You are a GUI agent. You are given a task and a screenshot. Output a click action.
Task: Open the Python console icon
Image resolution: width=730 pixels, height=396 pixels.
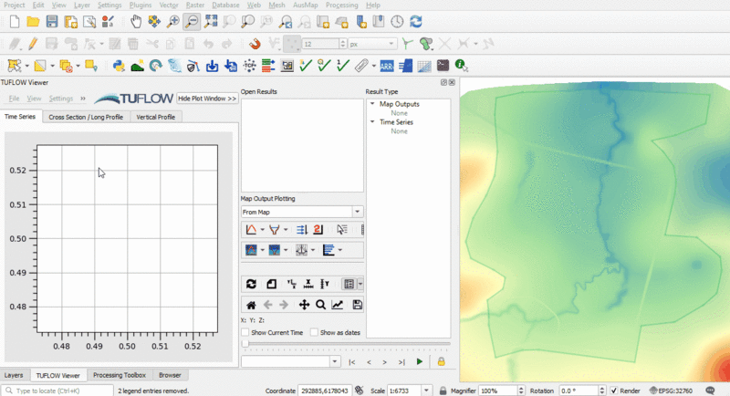(x=119, y=65)
